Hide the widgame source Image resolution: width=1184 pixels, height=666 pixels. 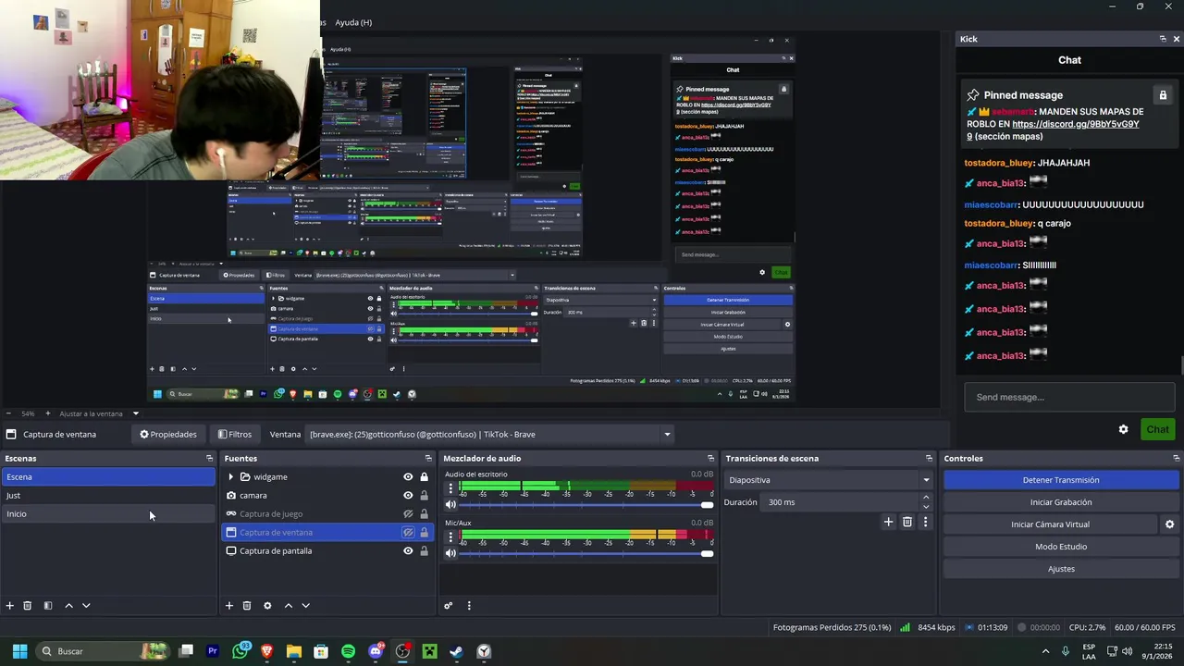408,476
